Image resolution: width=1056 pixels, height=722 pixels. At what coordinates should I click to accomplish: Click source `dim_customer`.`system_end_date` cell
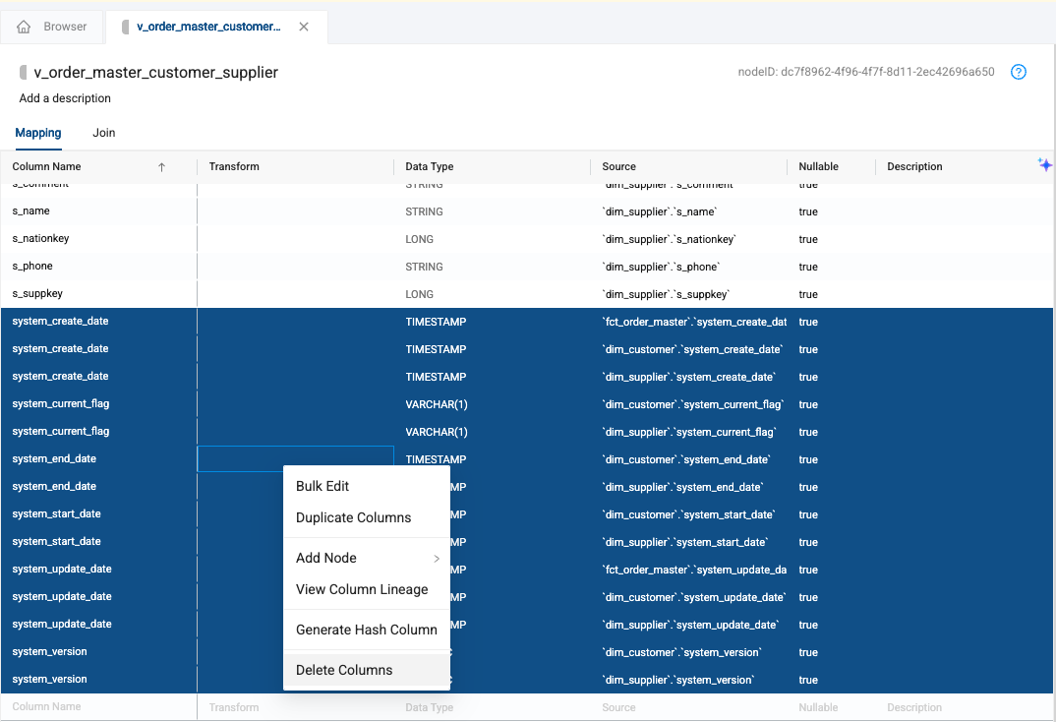click(x=686, y=460)
